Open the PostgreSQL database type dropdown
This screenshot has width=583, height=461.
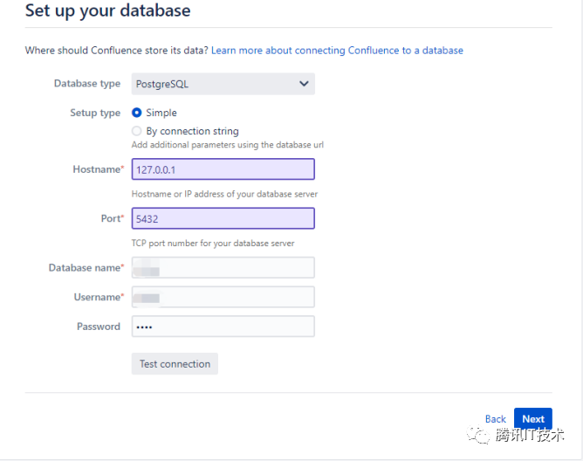[x=223, y=84]
